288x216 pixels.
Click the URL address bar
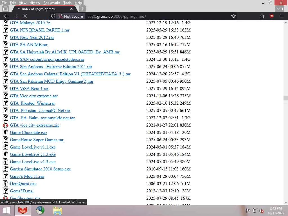point(158,16)
